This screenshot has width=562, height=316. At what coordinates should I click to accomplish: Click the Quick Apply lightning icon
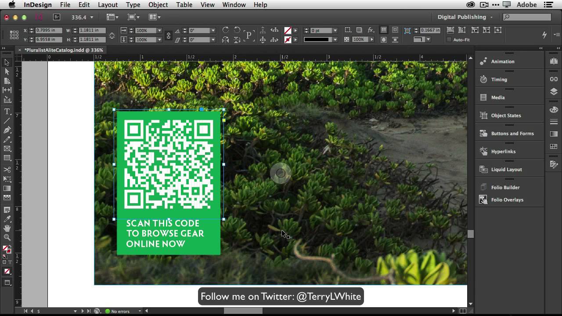(x=544, y=35)
